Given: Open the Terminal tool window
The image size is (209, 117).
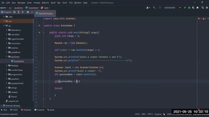Looking at the screenshot, I should click(x=39, y=110).
